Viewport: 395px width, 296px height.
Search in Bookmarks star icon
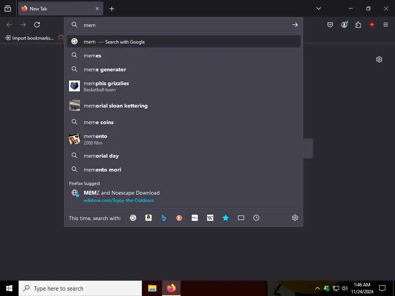[225, 218]
